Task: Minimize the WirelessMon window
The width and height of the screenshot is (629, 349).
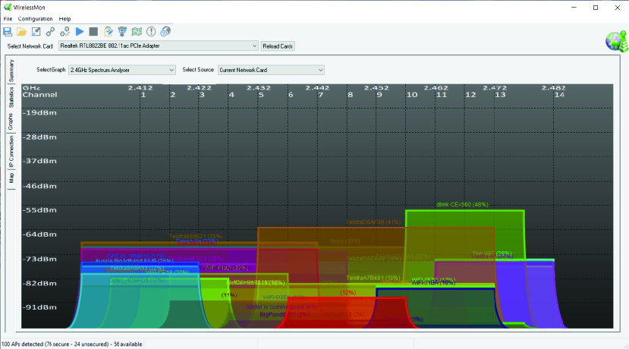Action: [x=574, y=8]
